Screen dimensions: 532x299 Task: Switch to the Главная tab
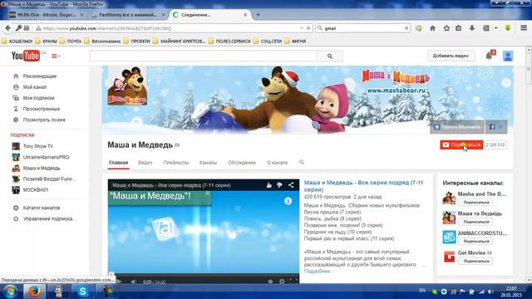[118, 163]
